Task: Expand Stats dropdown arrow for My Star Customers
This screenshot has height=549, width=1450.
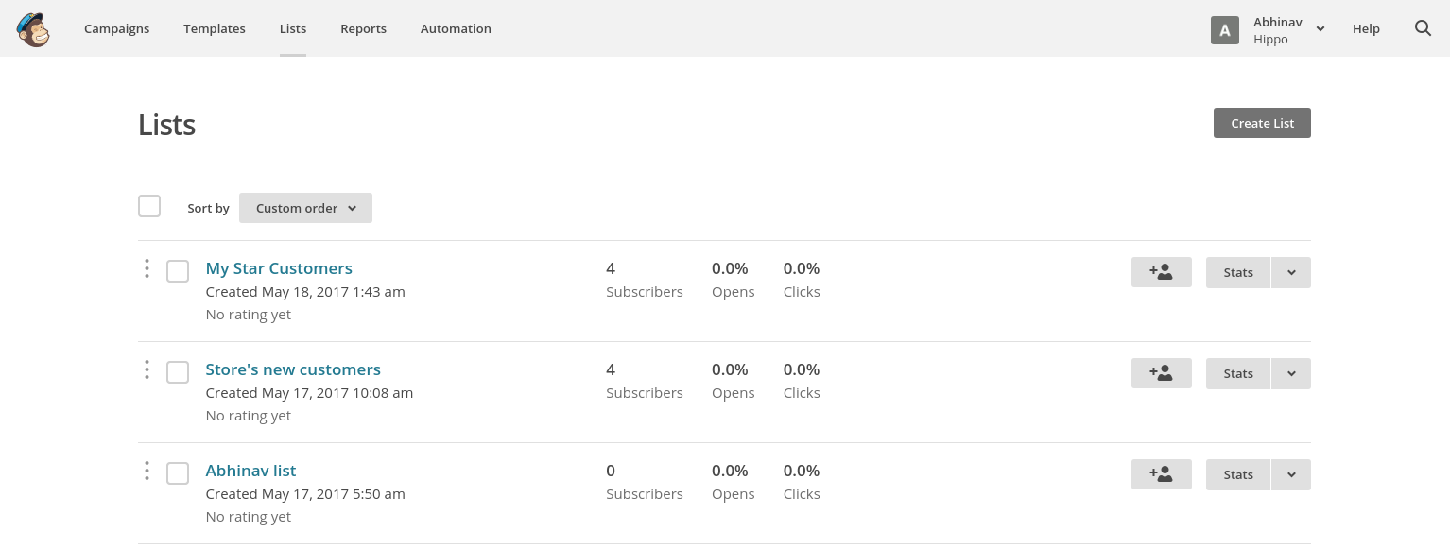Action: 1291,272
